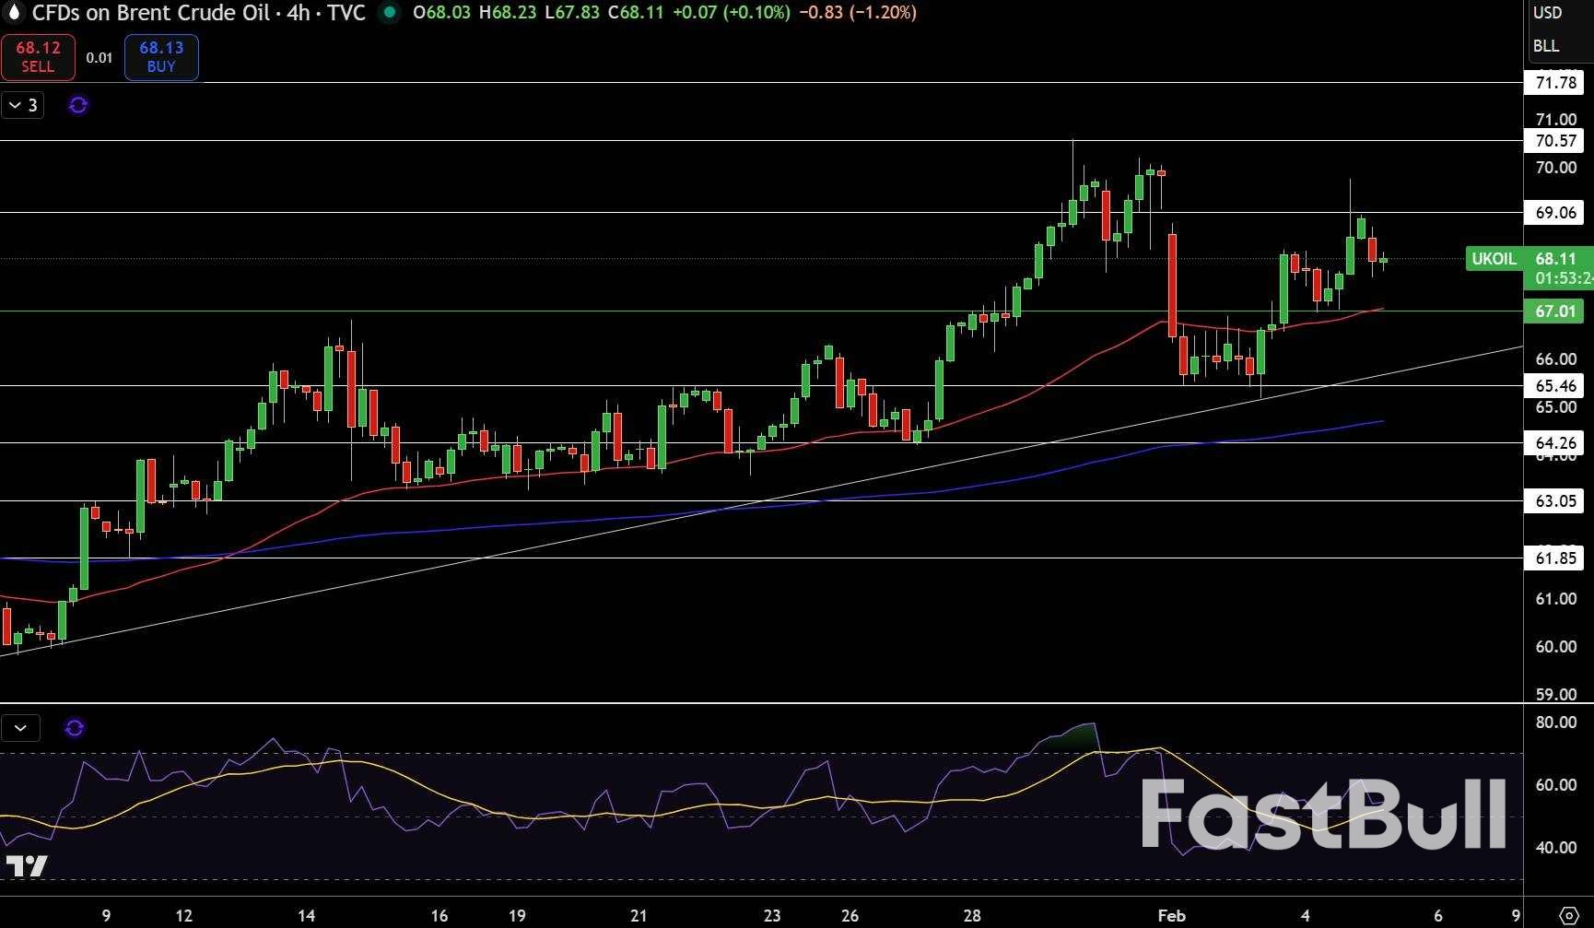Select the 71.78 horizontal line price label
The height and width of the screenshot is (928, 1594).
pyautogui.click(x=1555, y=83)
